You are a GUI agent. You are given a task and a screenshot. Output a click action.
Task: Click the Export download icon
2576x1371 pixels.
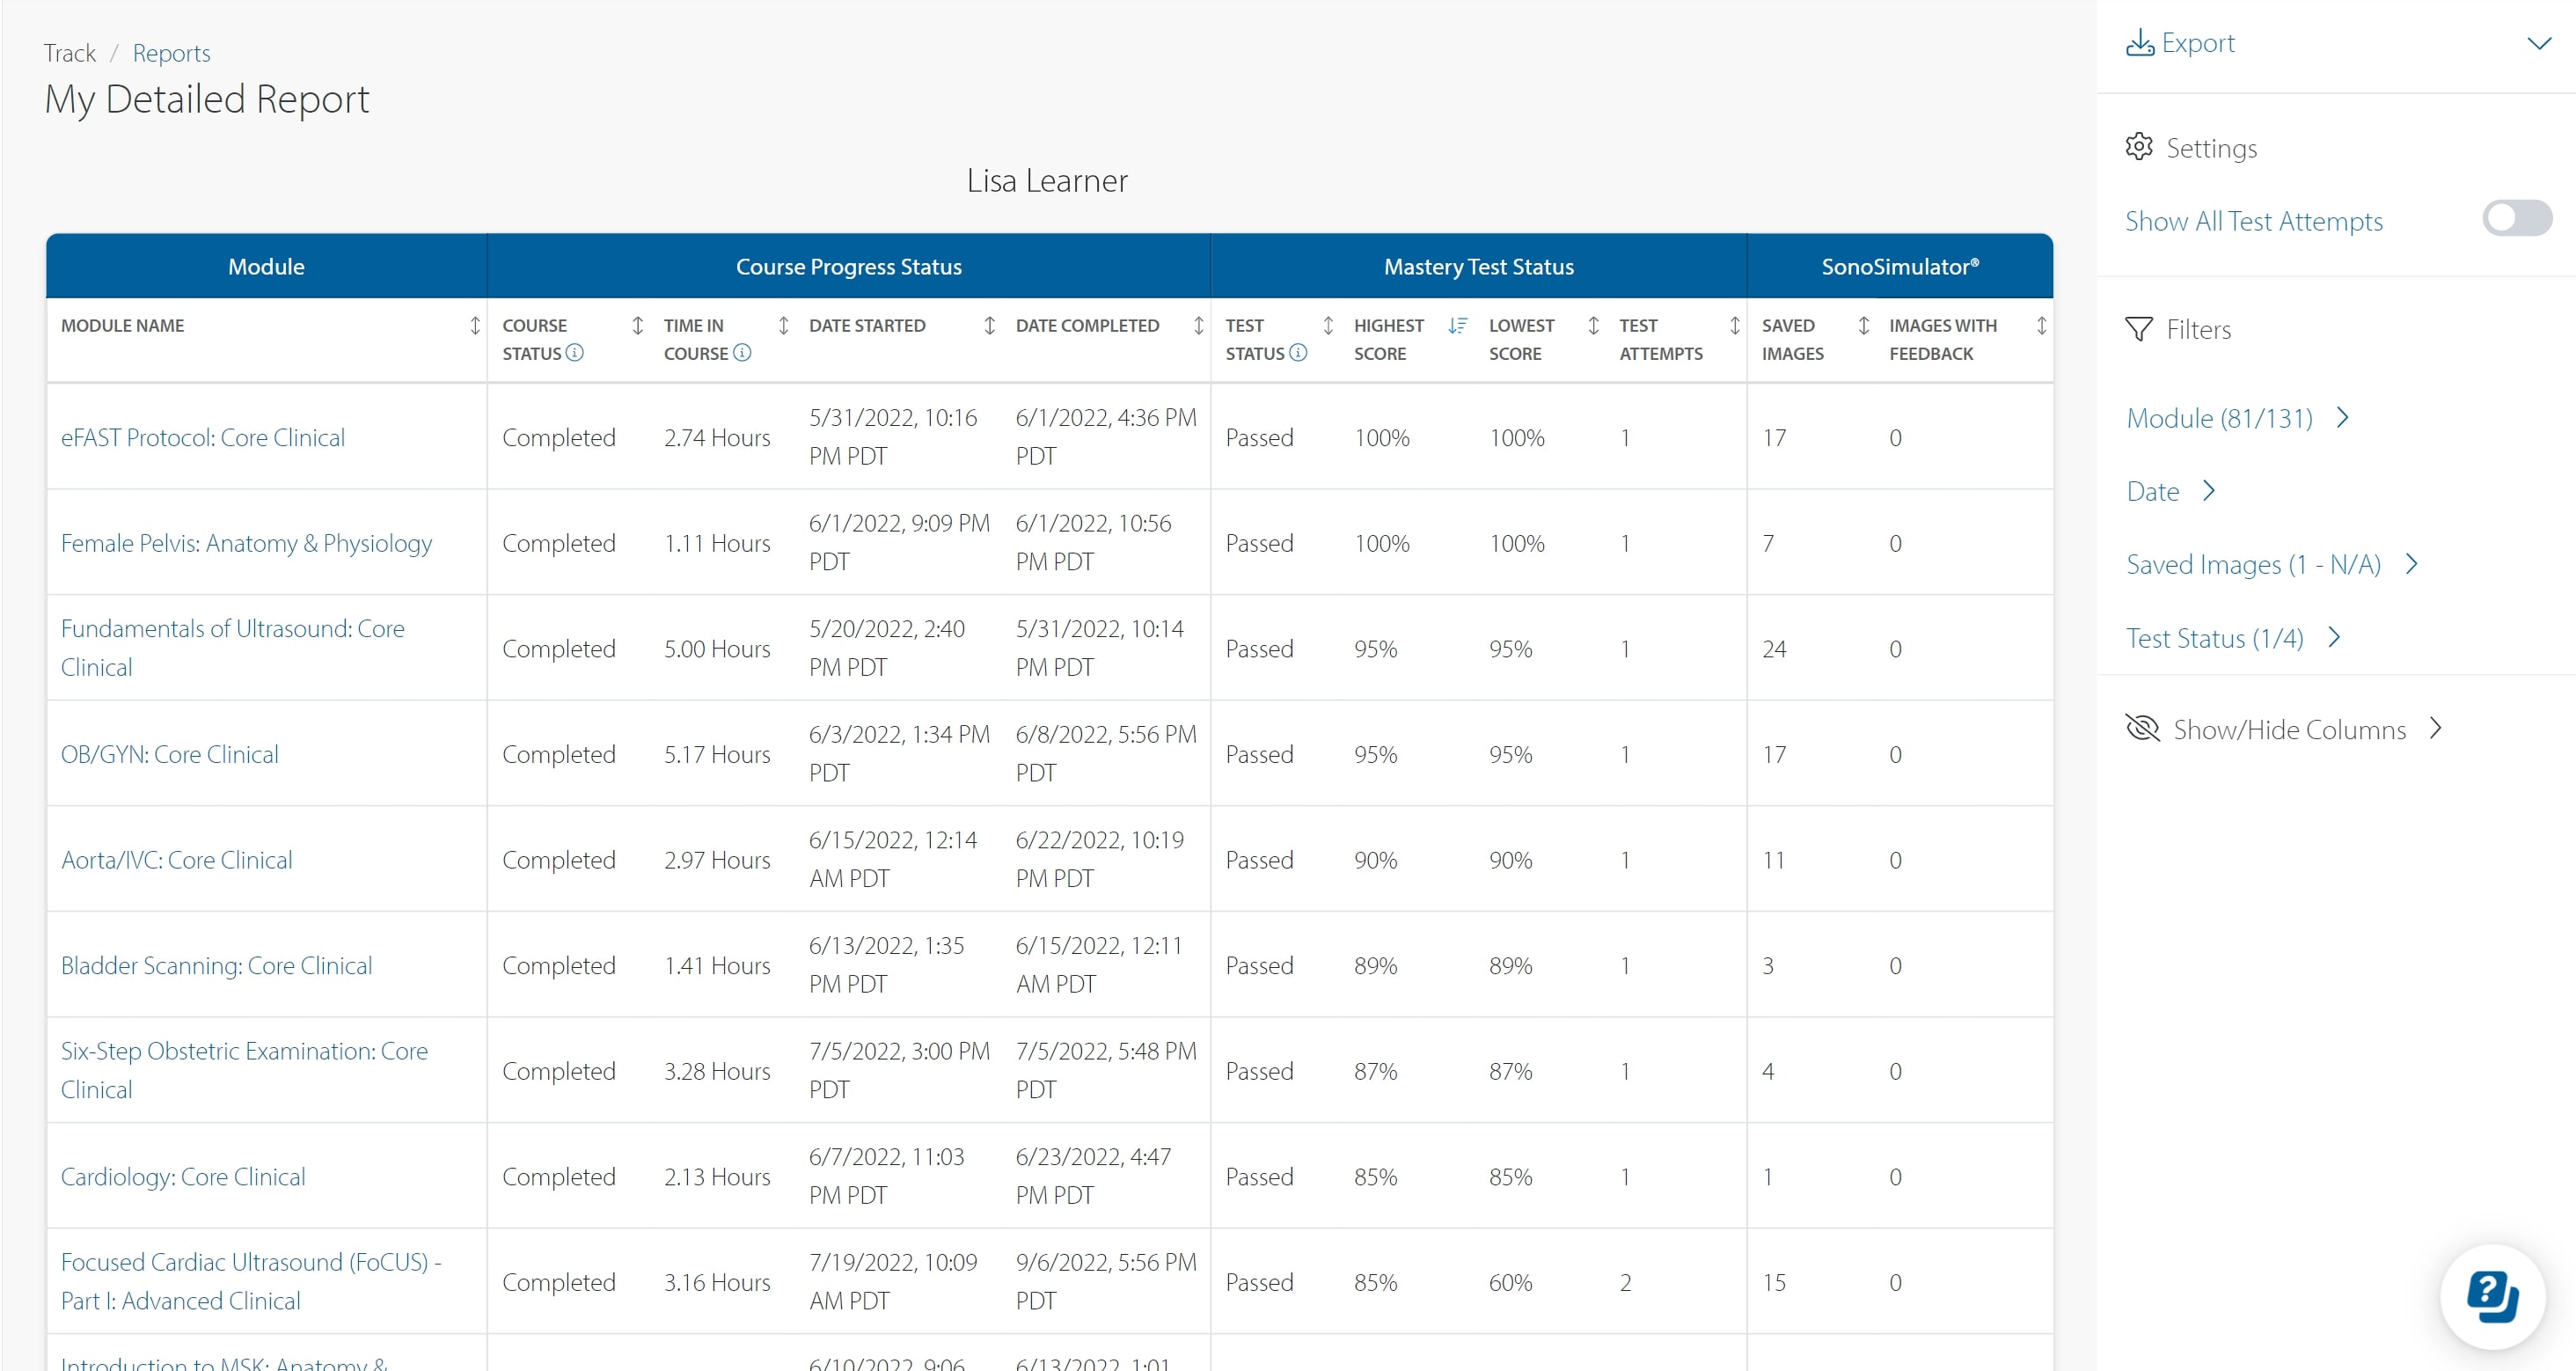(2139, 43)
